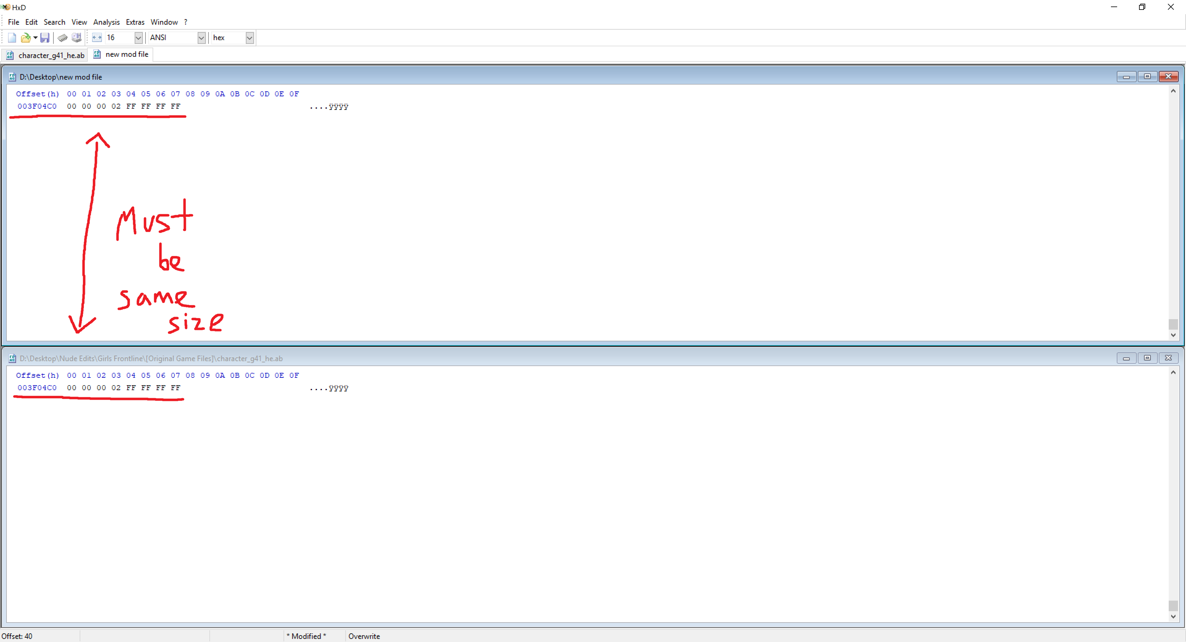Open the Analysis menu

pos(106,22)
